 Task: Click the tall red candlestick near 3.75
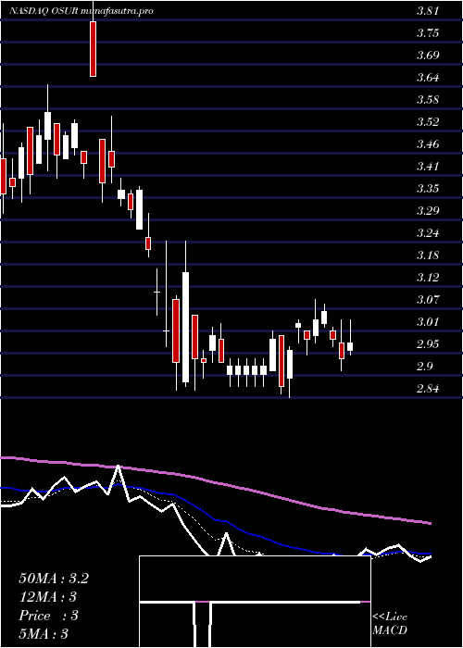[93, 49]
